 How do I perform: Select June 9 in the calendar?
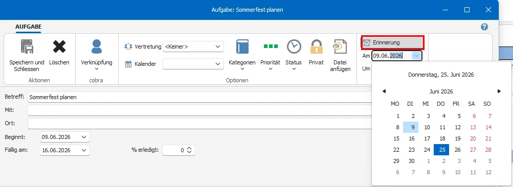(x=411, y=127)
